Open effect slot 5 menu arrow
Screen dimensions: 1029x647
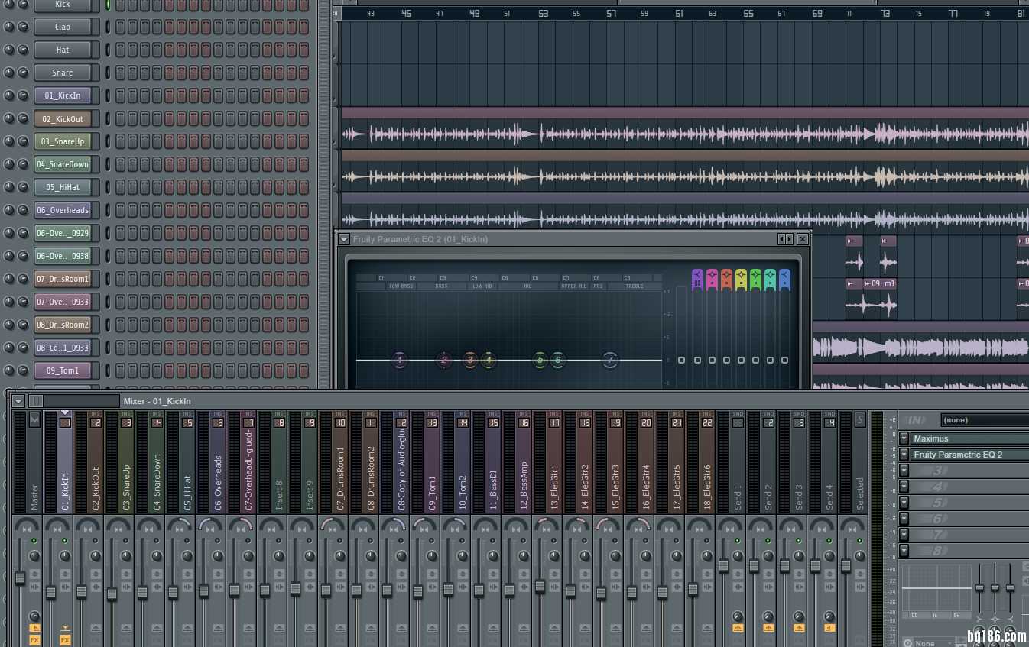(x=904, y=503)
